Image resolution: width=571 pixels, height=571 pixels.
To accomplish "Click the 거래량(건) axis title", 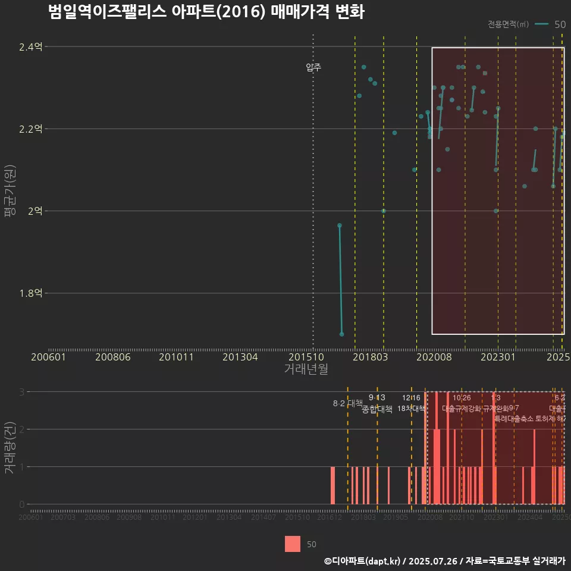I will [10, 447].
